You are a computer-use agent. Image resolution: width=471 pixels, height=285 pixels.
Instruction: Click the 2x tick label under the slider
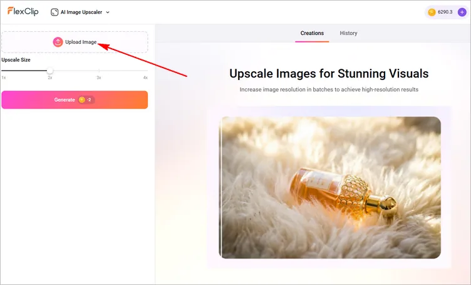(50, 77)
